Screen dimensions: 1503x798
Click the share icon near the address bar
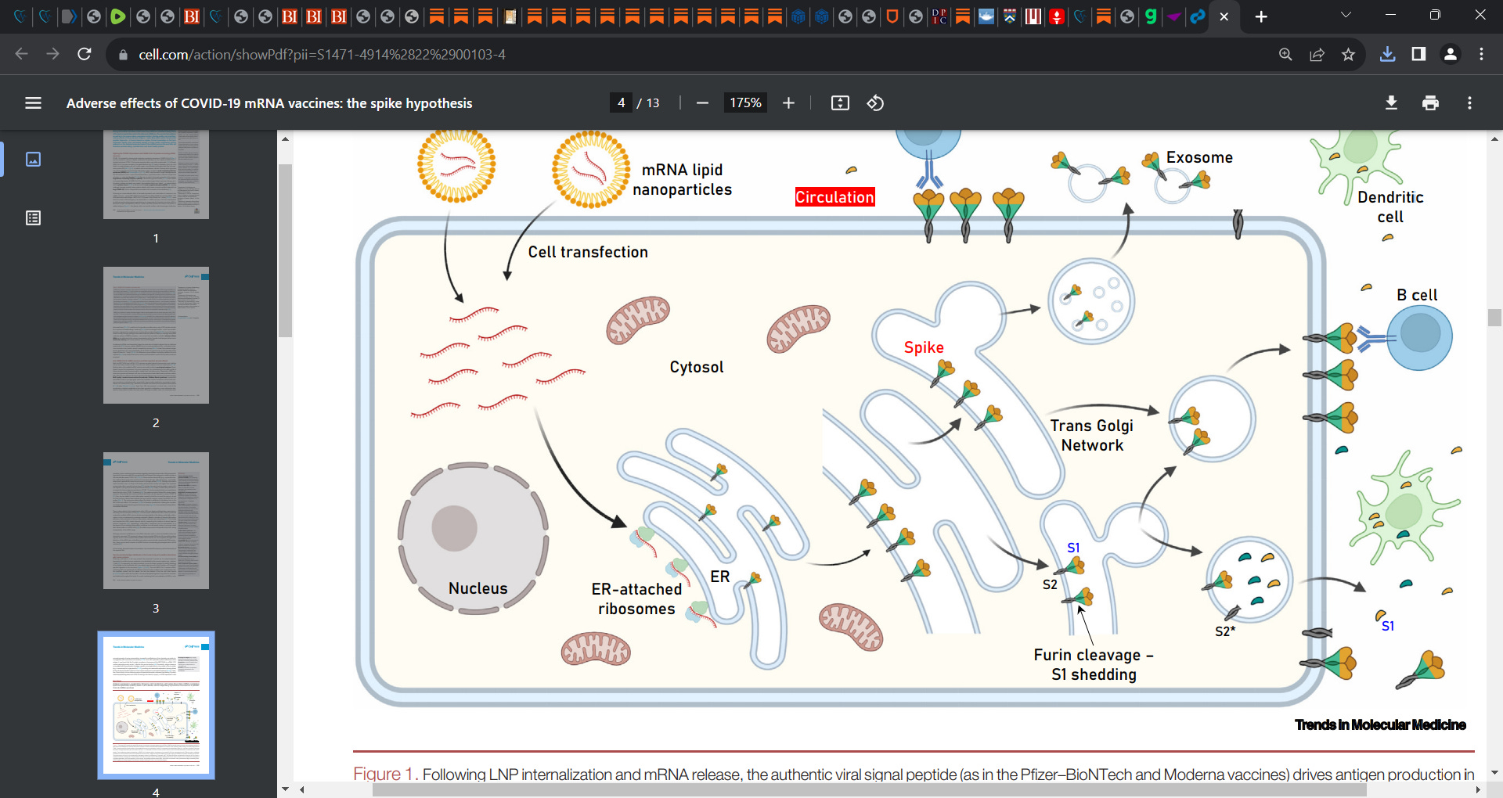1317,54
